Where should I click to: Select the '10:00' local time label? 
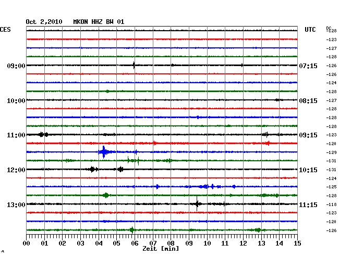coord(16,101)
